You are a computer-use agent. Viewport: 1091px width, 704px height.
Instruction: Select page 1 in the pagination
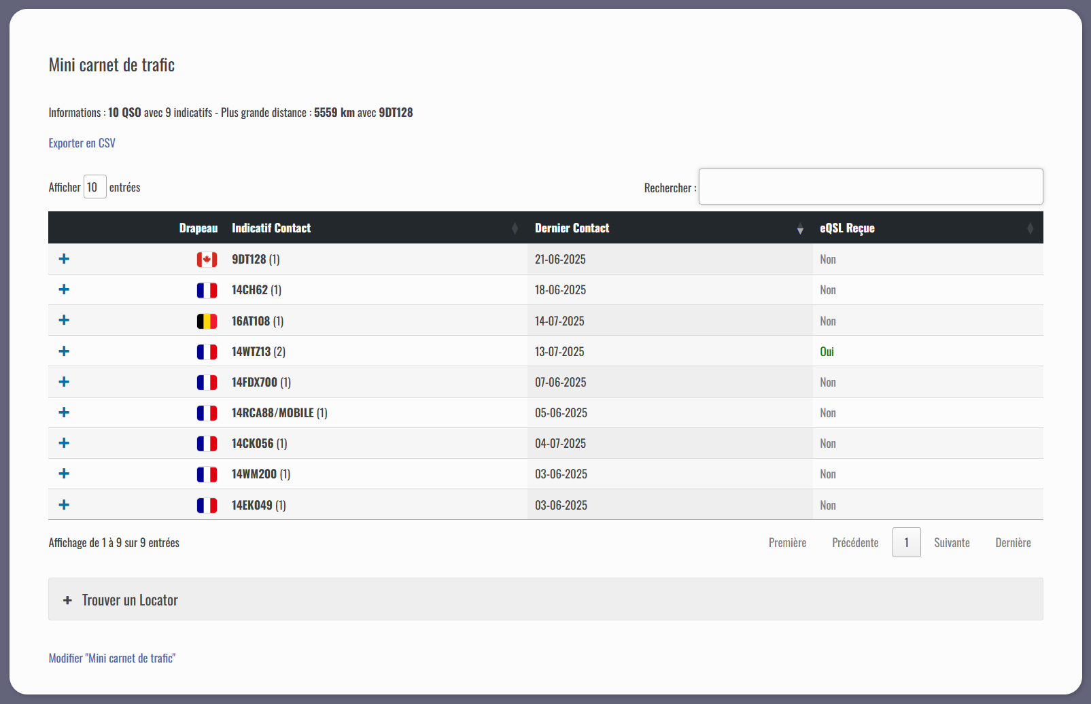[x=906, y=543]
